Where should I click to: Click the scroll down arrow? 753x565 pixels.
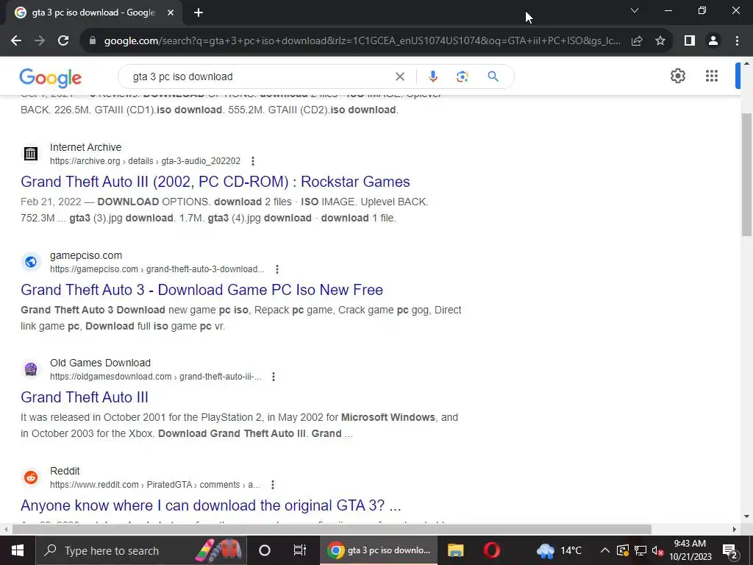tap(746, 517)
